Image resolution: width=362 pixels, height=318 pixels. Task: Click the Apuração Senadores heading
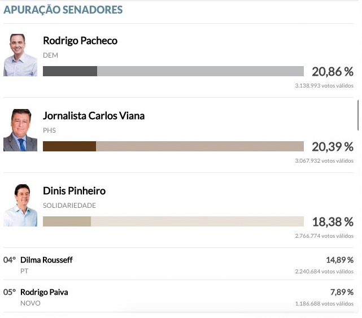click(x=63, y=10)
